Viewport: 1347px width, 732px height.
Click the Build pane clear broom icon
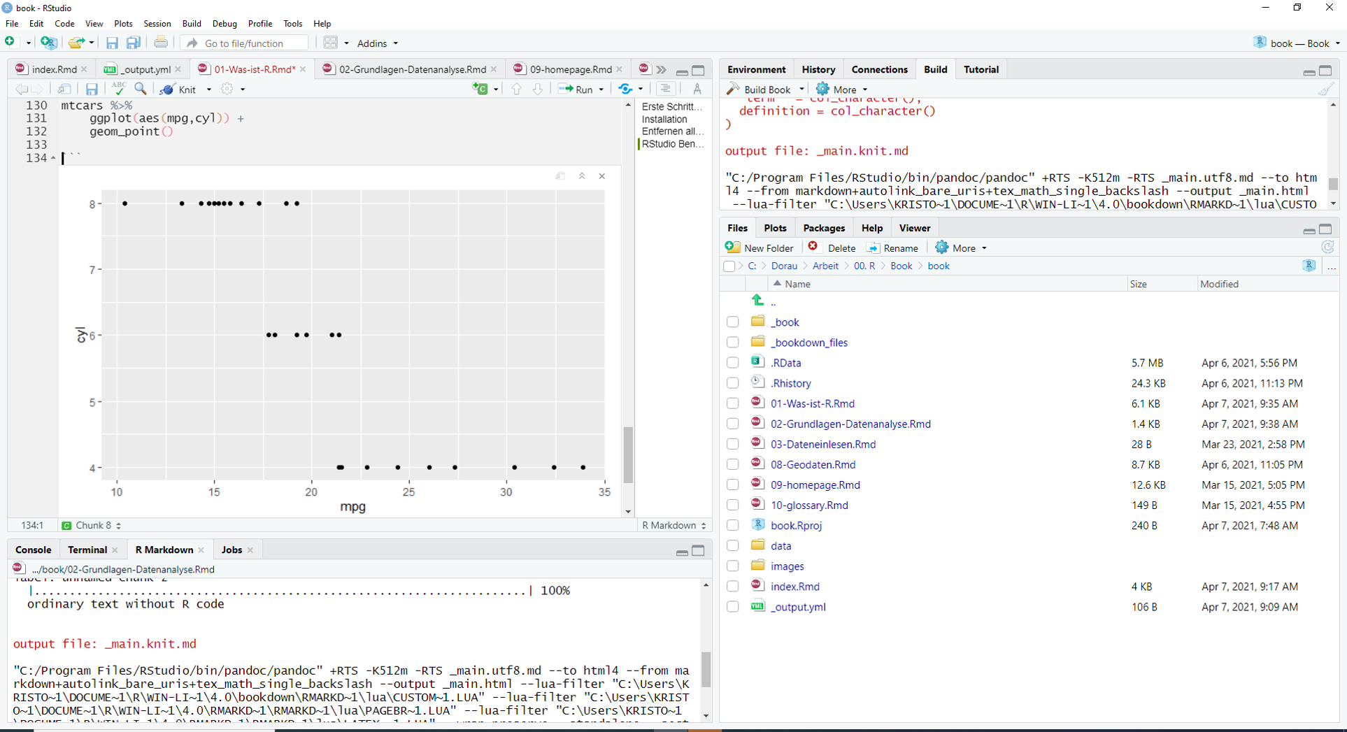pos(1325,89)
